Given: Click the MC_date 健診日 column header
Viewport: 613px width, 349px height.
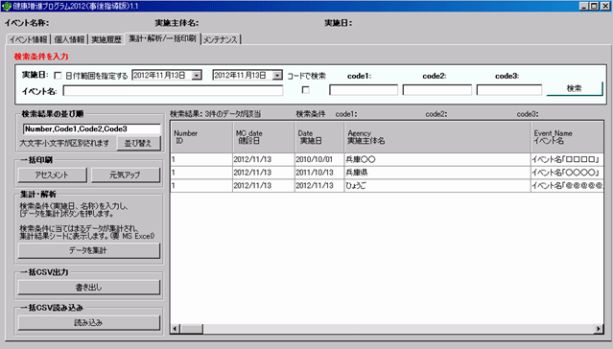Looking at the screenshot, I should tap(264, 137).
